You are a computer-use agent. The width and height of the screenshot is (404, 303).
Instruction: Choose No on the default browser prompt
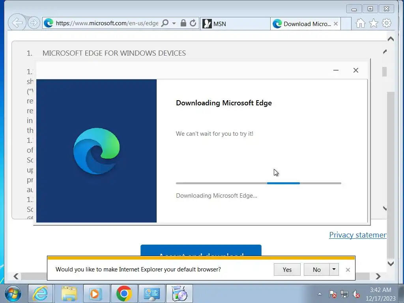(x=317, y=269)
